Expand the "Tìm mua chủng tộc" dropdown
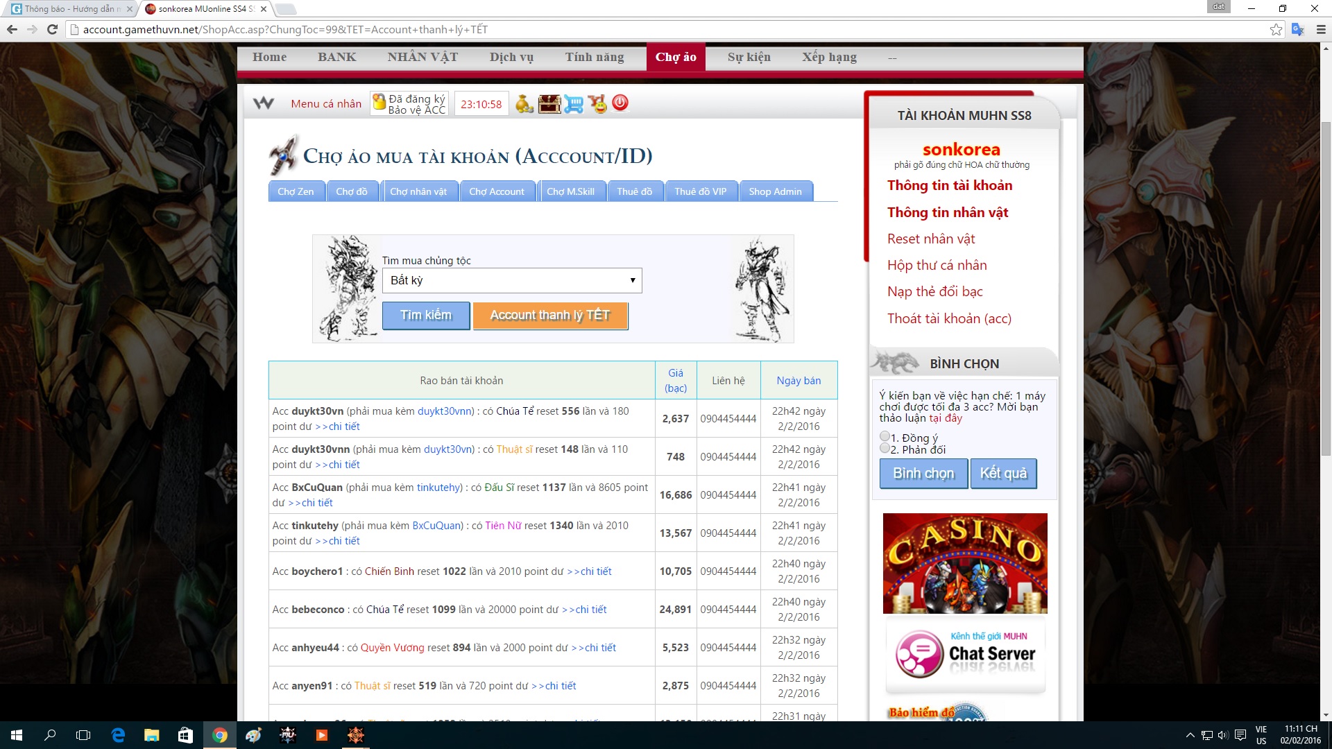Viewport: 1332px width, 749px height. [x=512, y=280]
